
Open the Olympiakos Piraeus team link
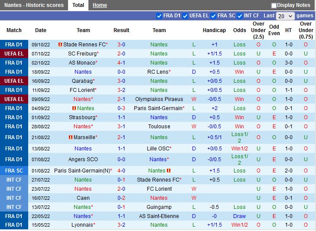[x=159, y=99]
